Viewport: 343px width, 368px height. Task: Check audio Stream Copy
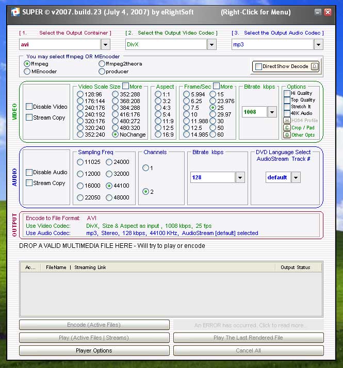pos(29,183)
